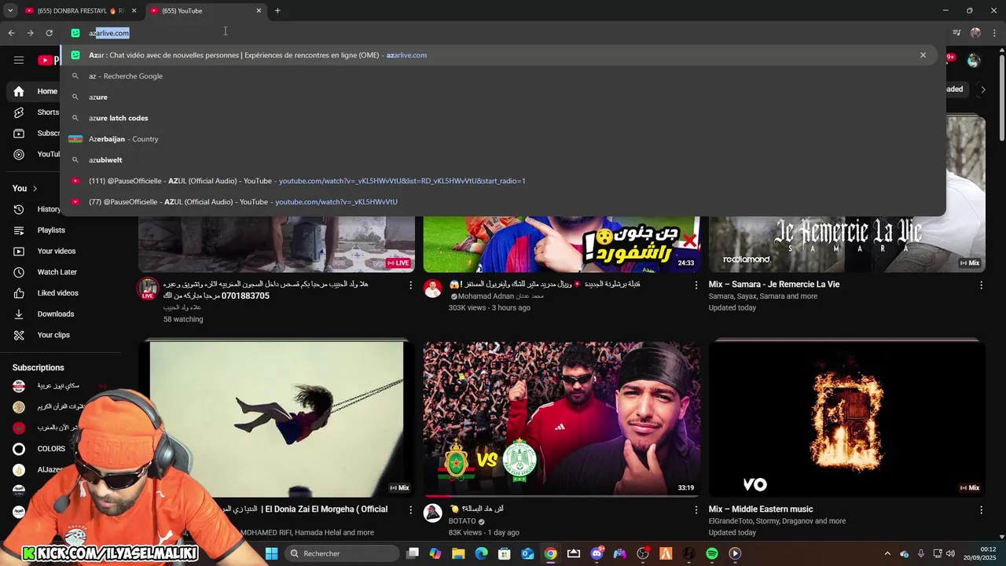Open the swing girl video thumbnail
The height and width of the screenshot is (566, 1006).
click(277, 418)
